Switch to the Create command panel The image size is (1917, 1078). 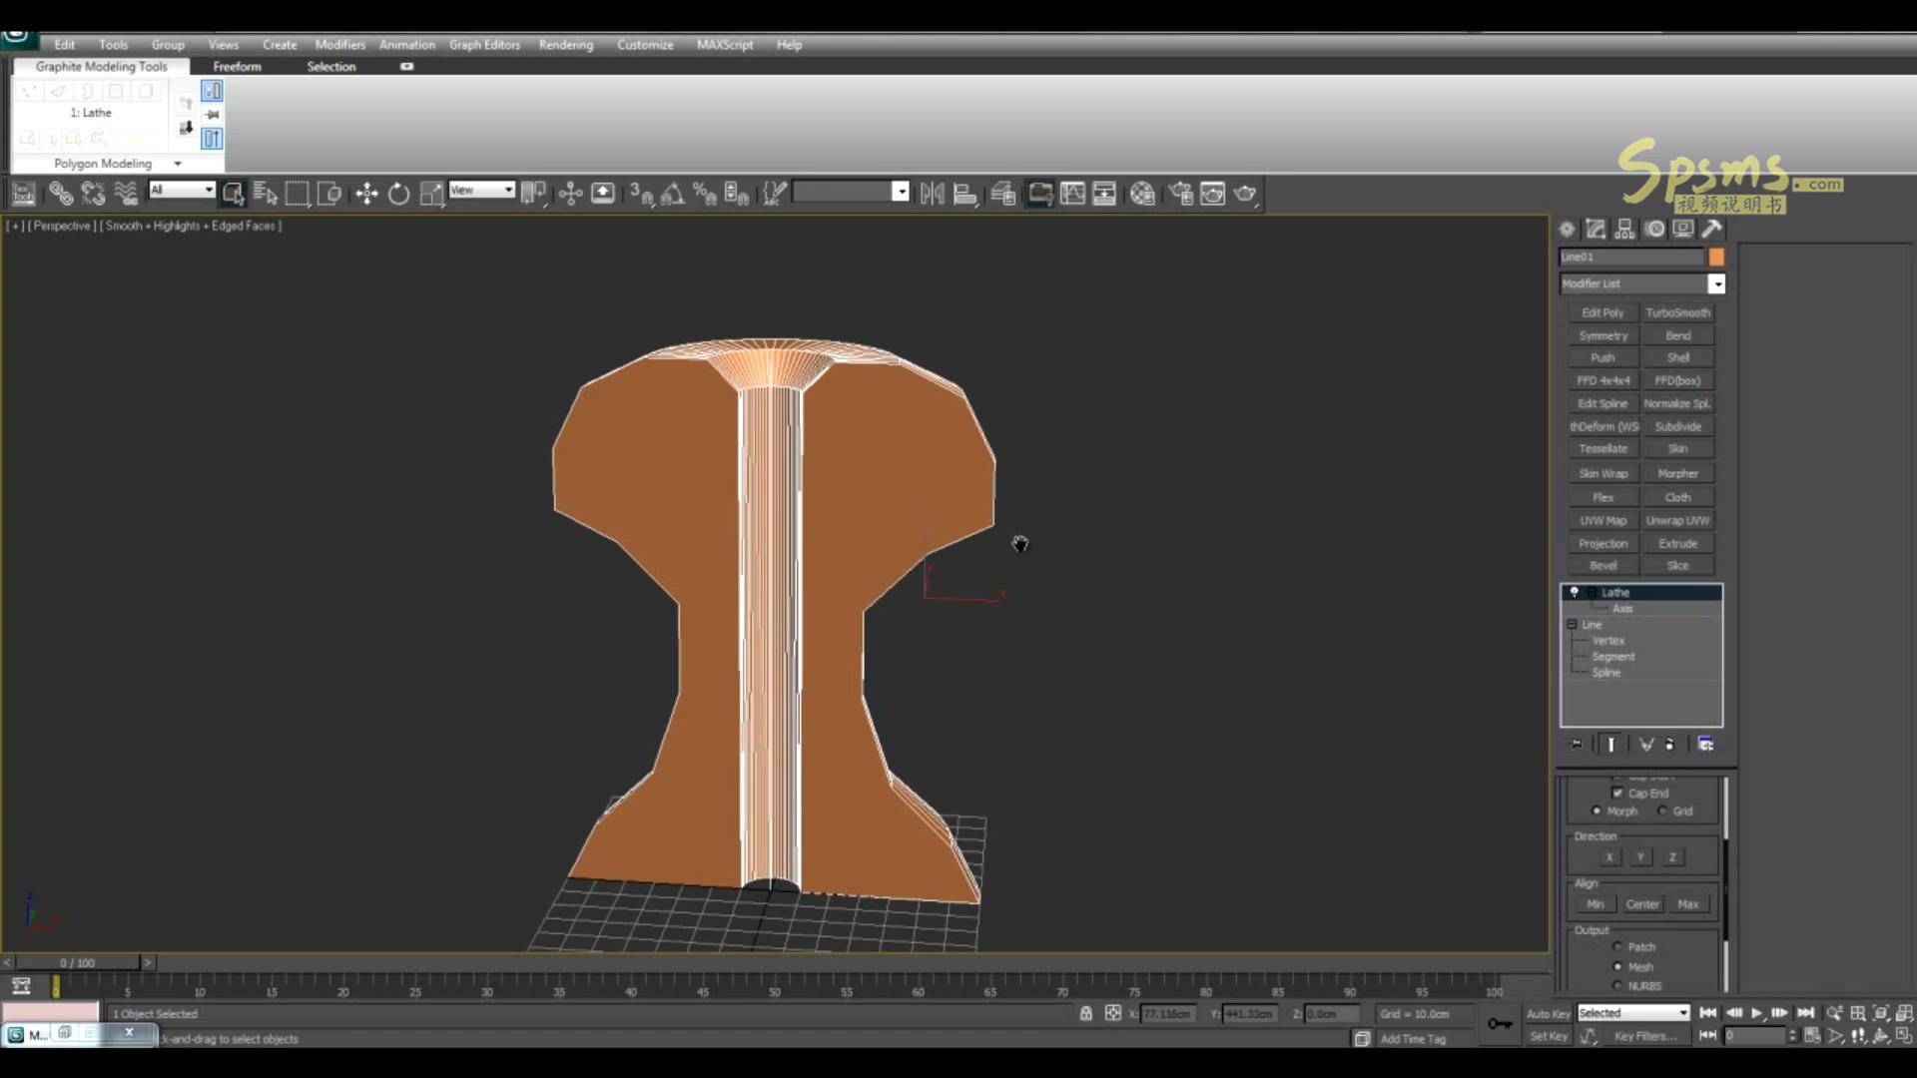tap(1567, 229)
